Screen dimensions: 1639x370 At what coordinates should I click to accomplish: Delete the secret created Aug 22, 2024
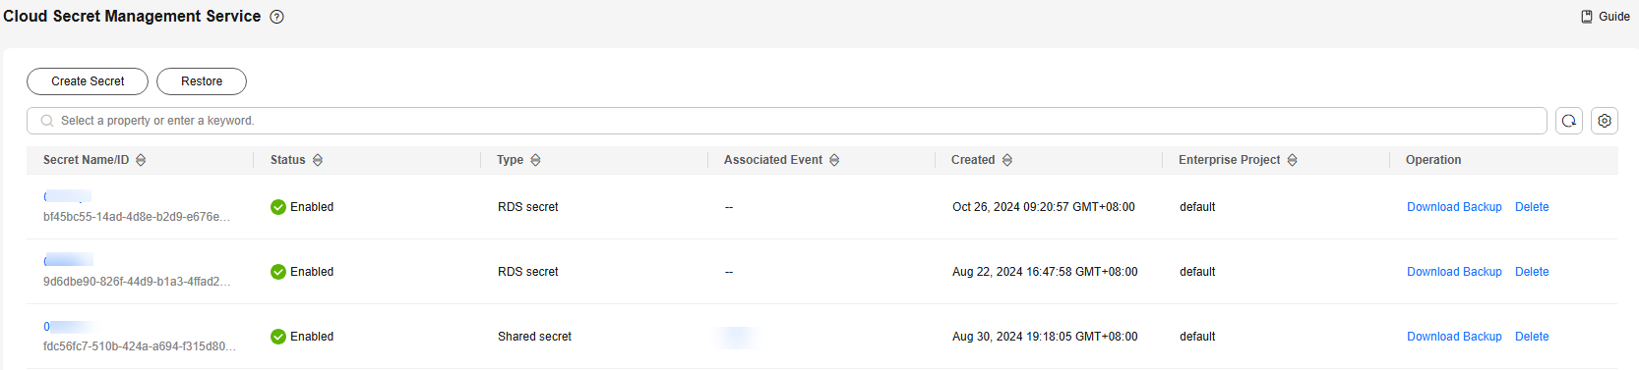tap(1532, 272)
